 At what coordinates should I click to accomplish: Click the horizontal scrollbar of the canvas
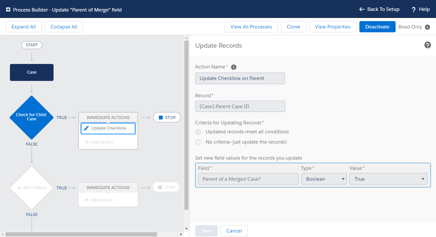(x=81, y=234)
